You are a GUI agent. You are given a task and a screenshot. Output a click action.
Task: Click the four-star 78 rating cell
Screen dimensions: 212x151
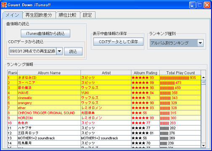pos(146,98)
